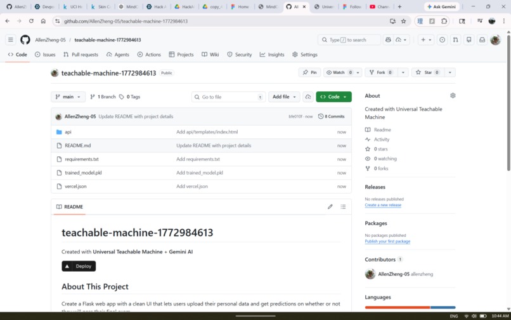Screen dimensions: 511x320
Task: Click the cloud icon button beside Add file
Action: 308,97
